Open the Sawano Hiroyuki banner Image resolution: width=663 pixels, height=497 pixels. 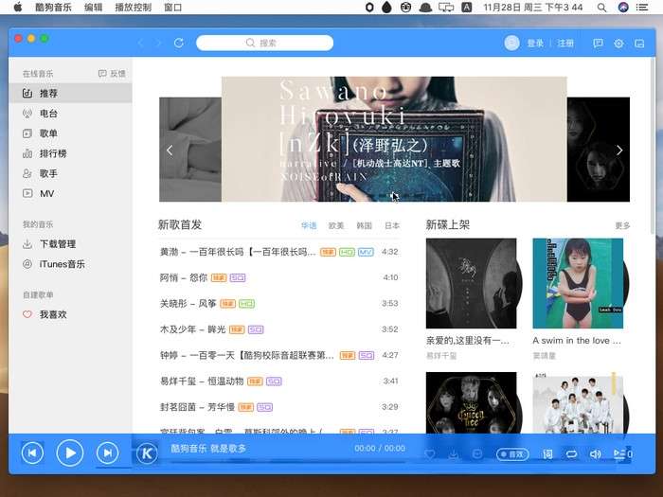coord(394,139)
